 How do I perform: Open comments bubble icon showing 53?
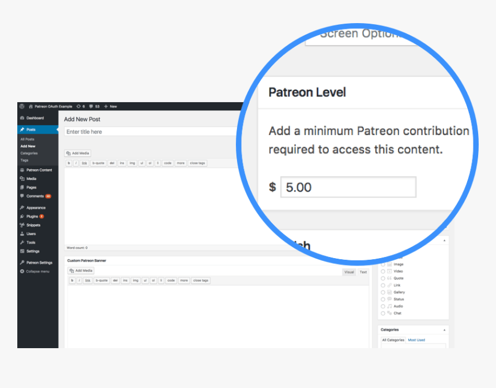(91, 106)
